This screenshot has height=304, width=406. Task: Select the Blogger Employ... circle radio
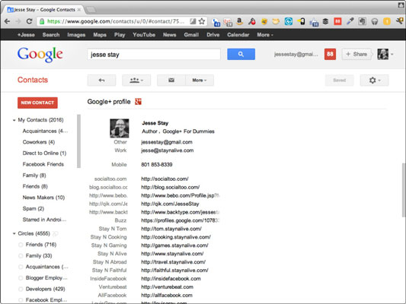pos(21,278)
